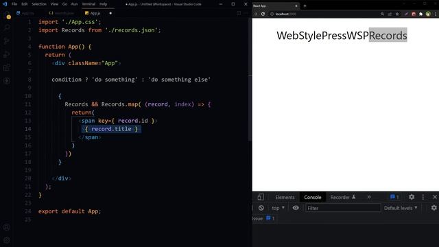Open the Accounts icon at sidebar bottom

tap(7, 227)
